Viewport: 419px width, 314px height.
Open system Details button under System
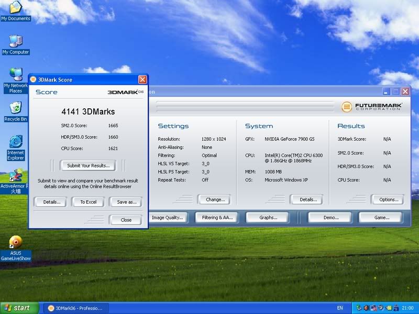pos(307,199)
